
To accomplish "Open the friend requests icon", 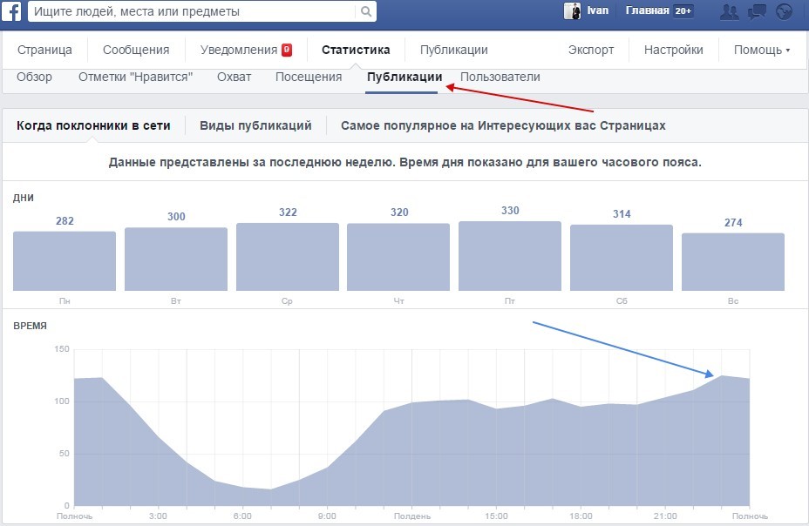I will coord(729,11).
